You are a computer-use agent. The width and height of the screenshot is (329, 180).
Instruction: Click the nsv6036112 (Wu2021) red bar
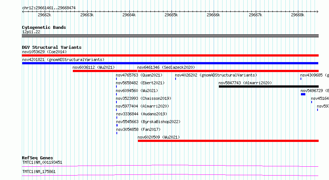(105, 71)
